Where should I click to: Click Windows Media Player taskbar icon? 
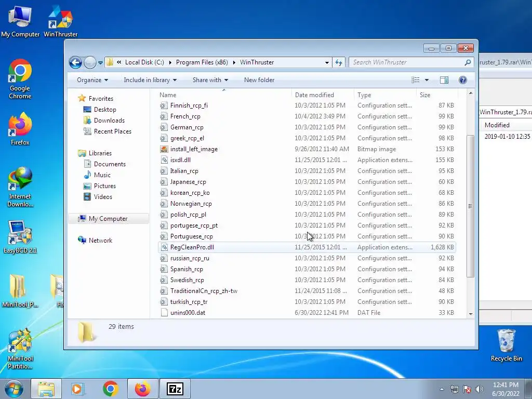(x=77, y=389)
